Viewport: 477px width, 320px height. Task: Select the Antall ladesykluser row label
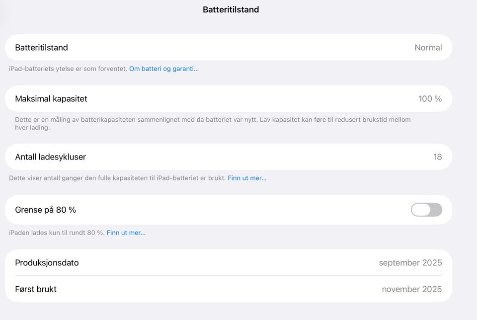pos(50,157)
